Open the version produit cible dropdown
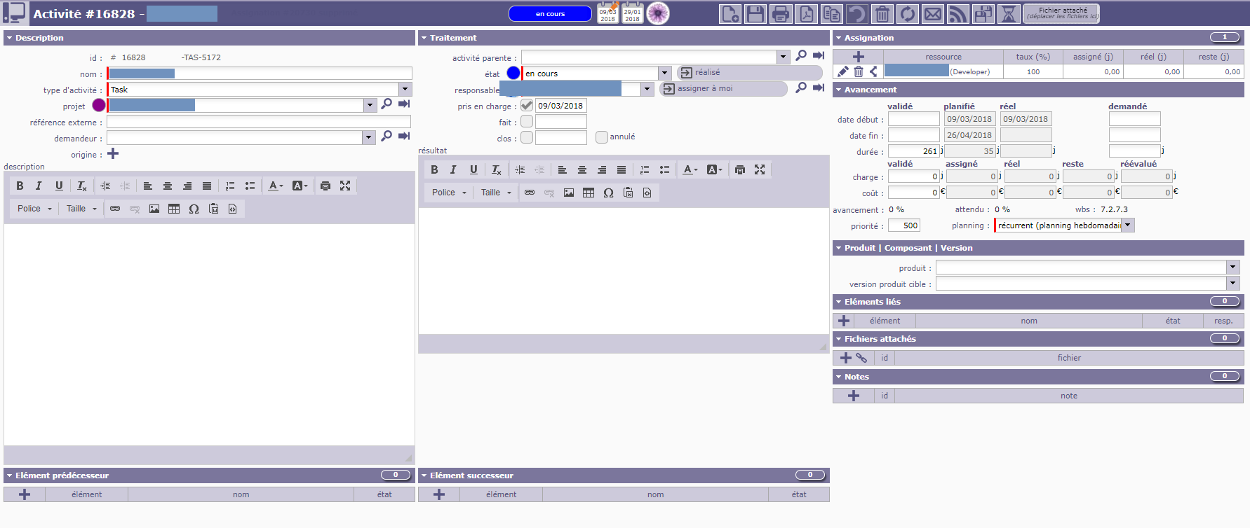This screenshot has width=1250, height=528. 1232,284
